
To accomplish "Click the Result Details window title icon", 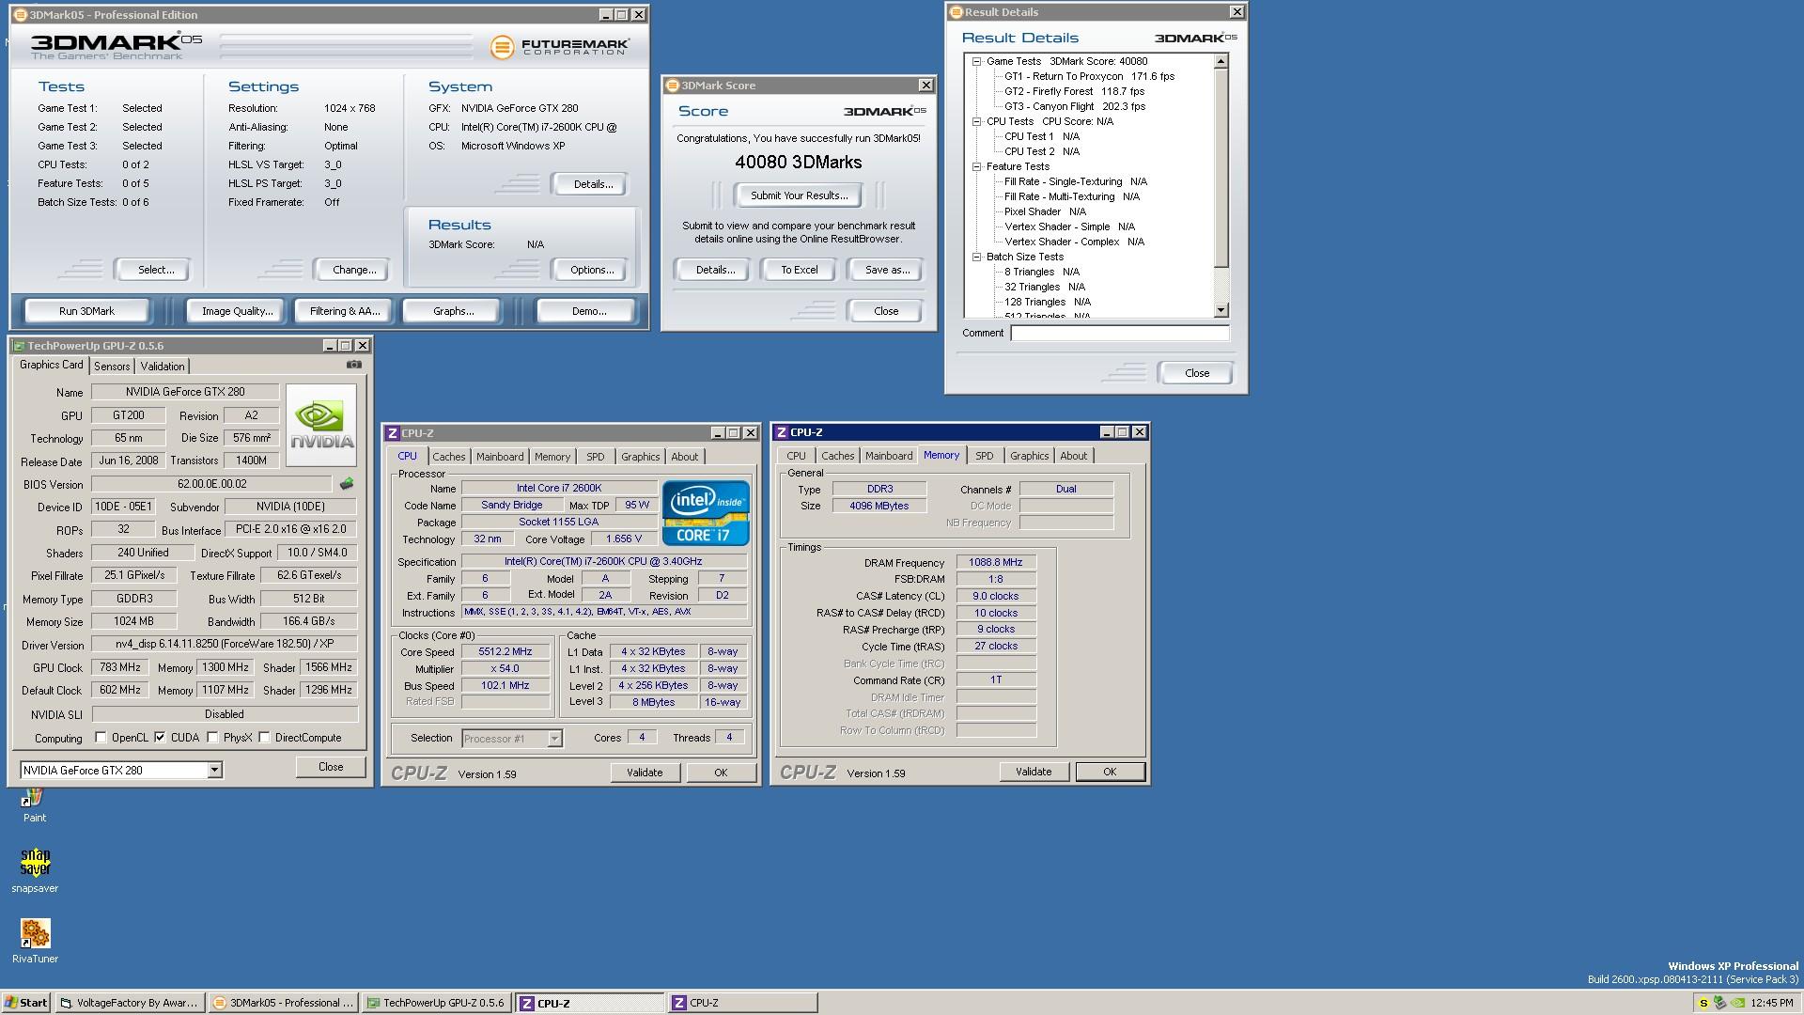I will point(956,12).
